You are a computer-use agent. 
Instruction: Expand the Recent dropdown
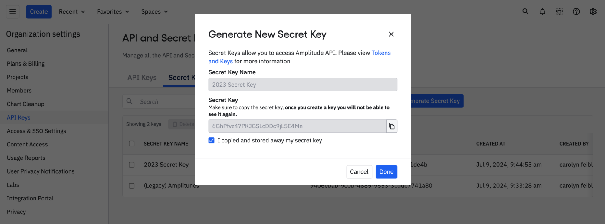[72, 12]
